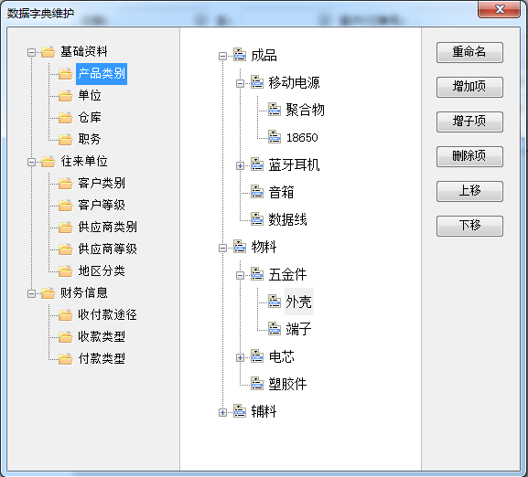Select 客户等级 in the left tree
Screen dimensions: 528x477
(102, 205)
